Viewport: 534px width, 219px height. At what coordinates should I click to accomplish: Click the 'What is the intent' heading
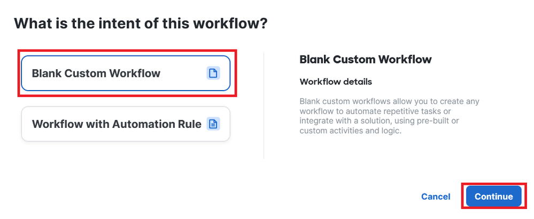tap(141, 23)
